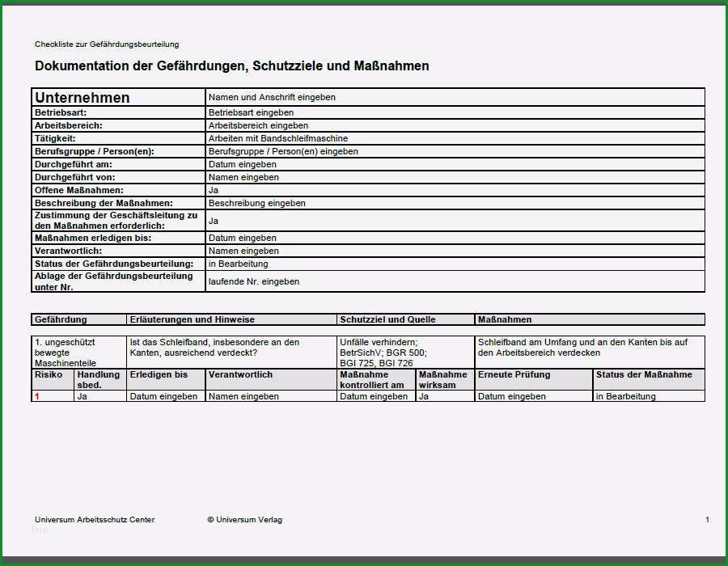
Task: Click '1. ungeschützt bewegte Maschinenteile' cell
Action: [x=79, y=353]
